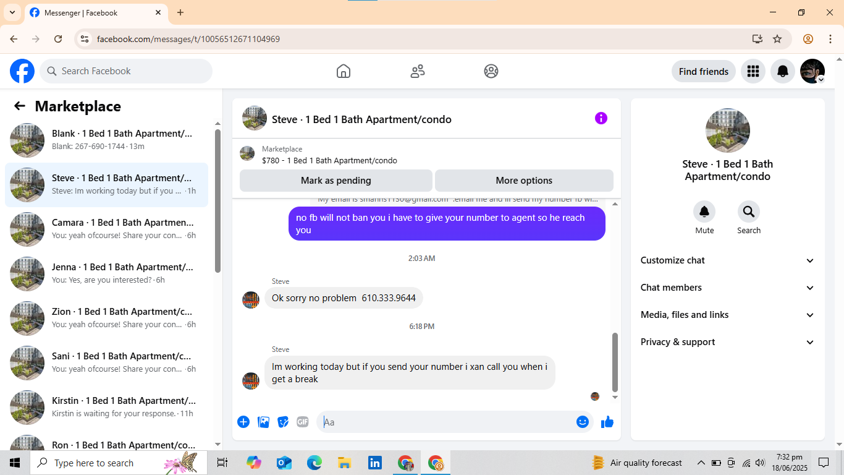Click message with phone number 610.333.9644
The height and width of the screenshot is (475, 844).
click(x=344, y=298)
